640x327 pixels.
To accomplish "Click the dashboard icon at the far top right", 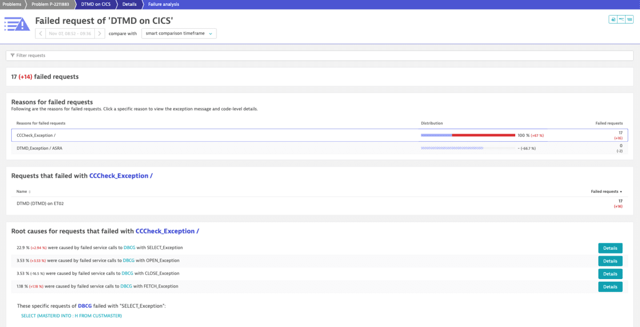I will coord(630,19).
